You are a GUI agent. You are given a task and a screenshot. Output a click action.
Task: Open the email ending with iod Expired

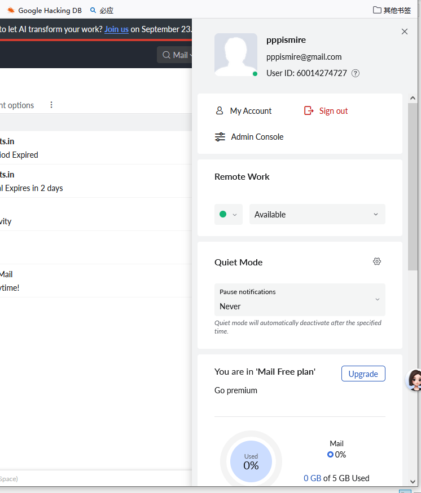(96, 148)
